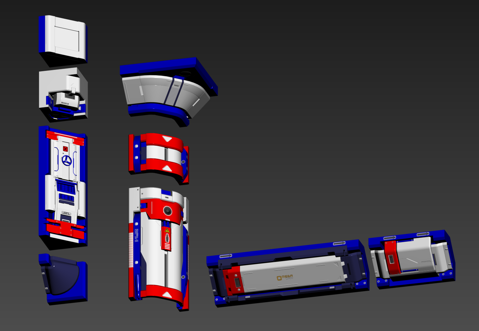The image size is (479, 331).
Task: Select the long blue tray frame
Action: (287, 273)
